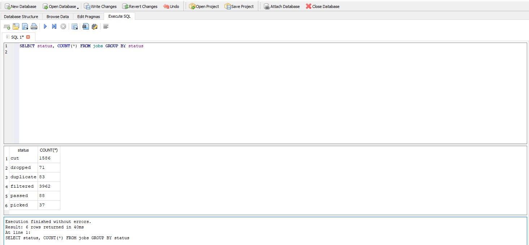The width and height of the screenshot is (529, 245).
Task: Select the Execute SQL tab
Action: tap(120, 16)
